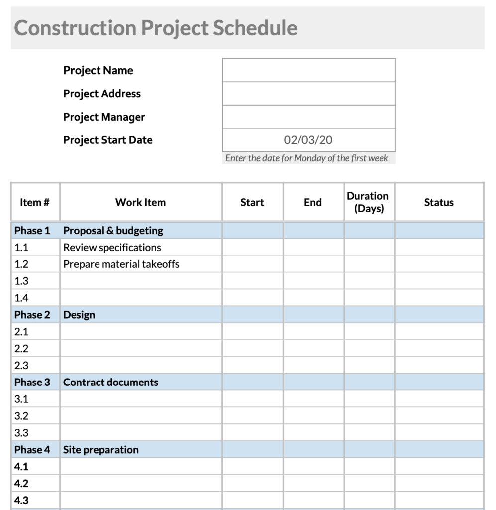Image resolution: width=496 pixels, height=510 pixels.
Task: Click the Project Manager input cell
Action: [x=308, y=117]
